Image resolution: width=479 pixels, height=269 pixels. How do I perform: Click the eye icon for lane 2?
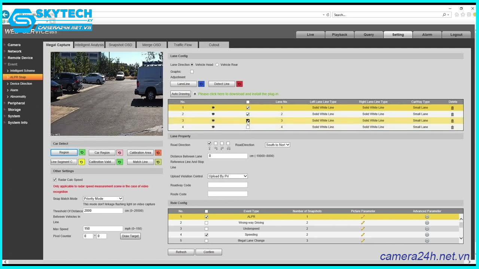tap(213, 114)
